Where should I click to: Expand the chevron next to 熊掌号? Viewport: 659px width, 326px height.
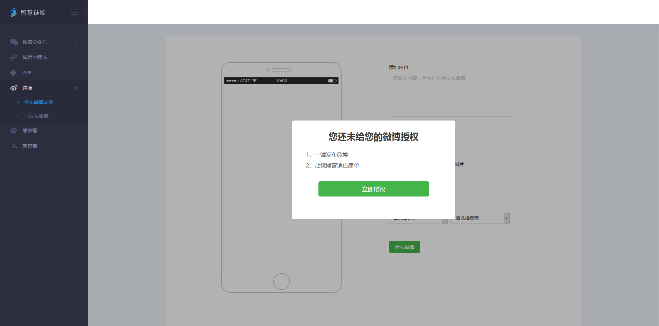click(x=76, y=131)
